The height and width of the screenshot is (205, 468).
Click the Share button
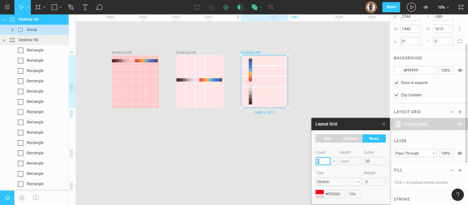(391, 7)
